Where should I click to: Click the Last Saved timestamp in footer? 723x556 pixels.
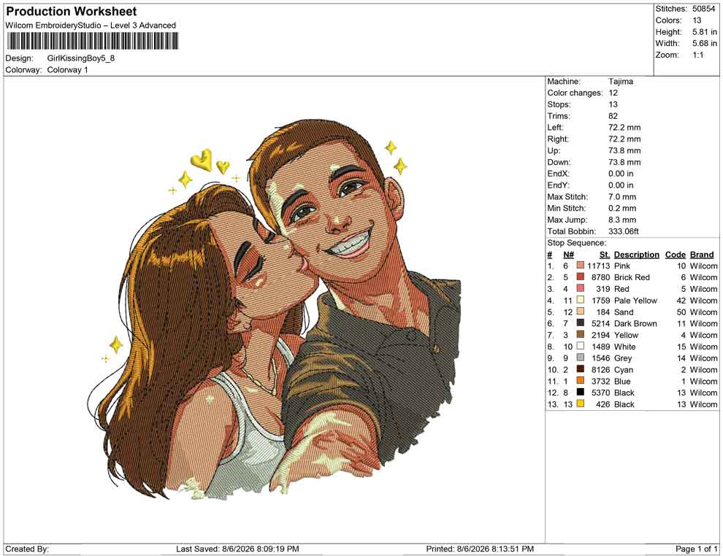pyautogui.click(x=237, y=549)
